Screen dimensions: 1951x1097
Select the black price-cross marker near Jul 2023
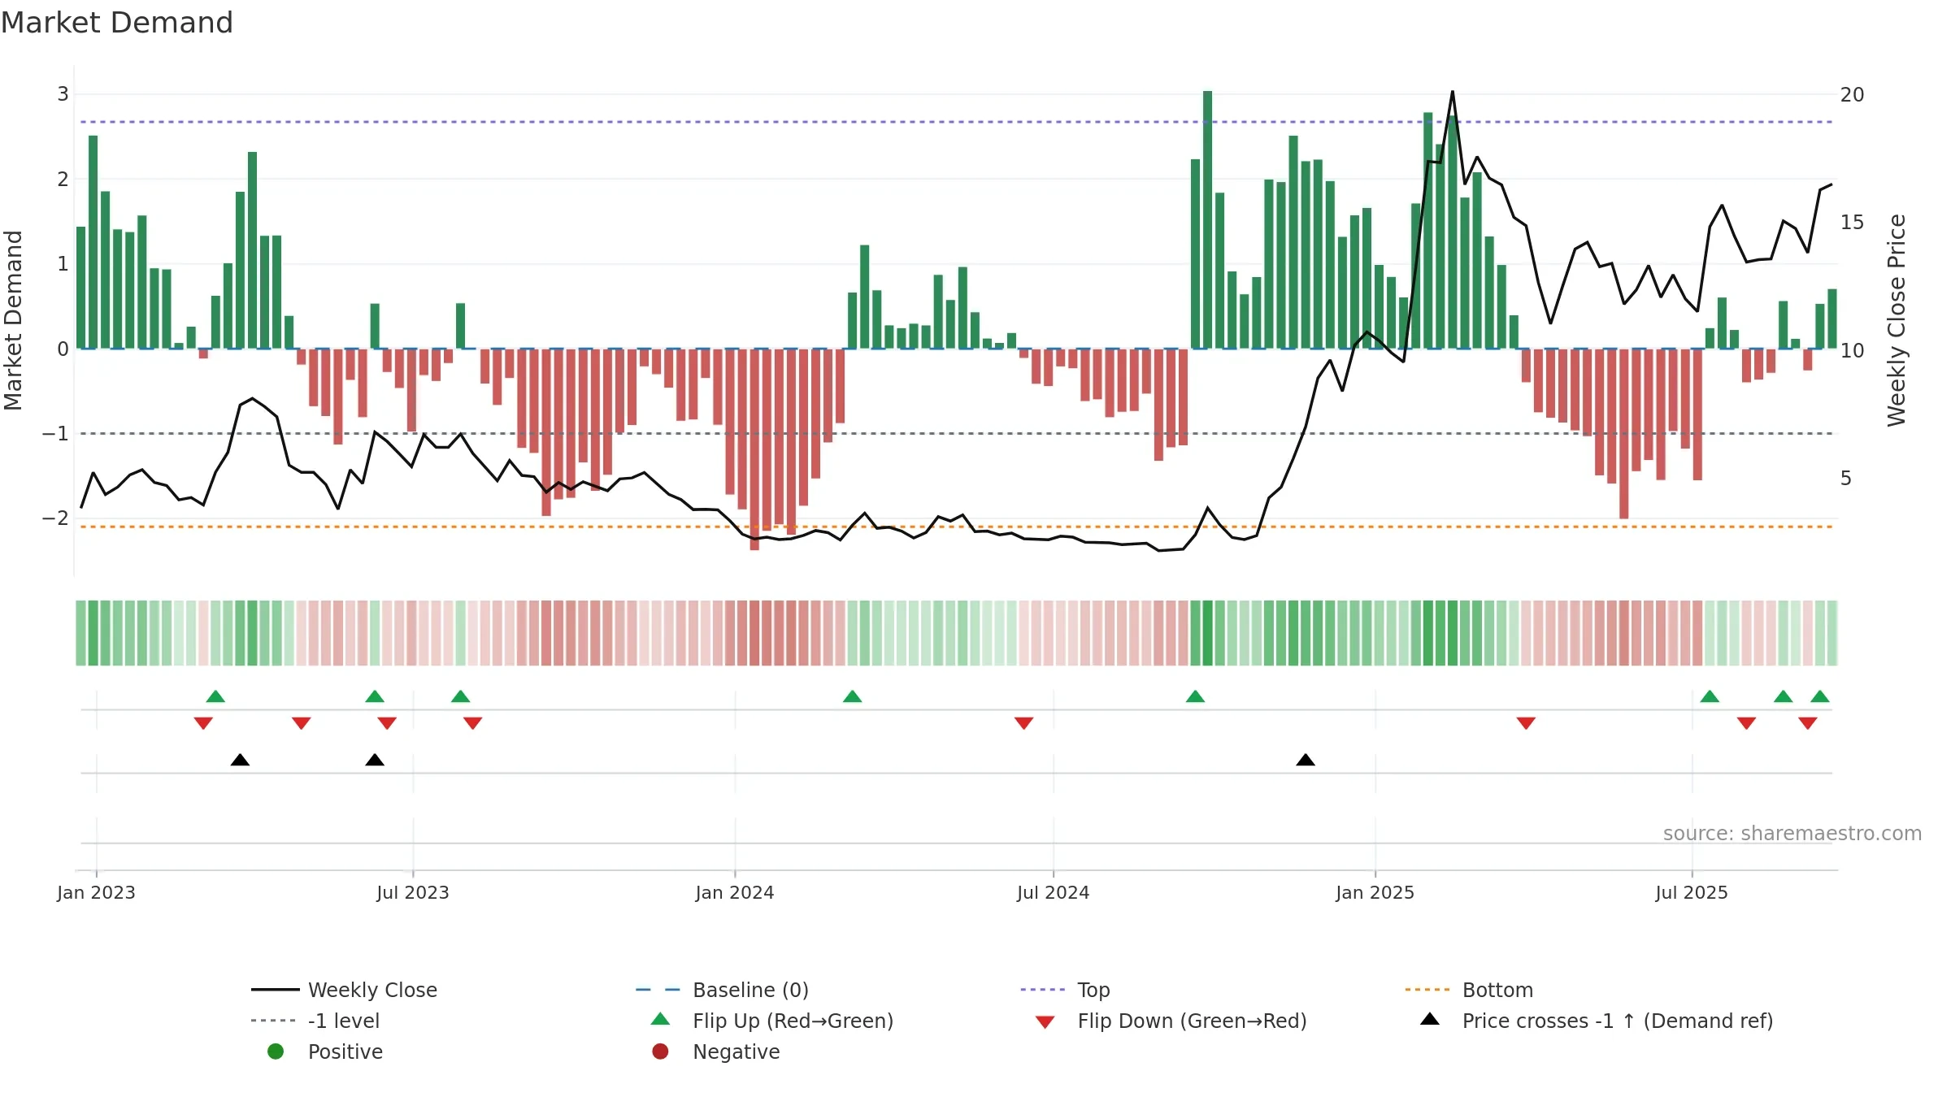(375, 760)
